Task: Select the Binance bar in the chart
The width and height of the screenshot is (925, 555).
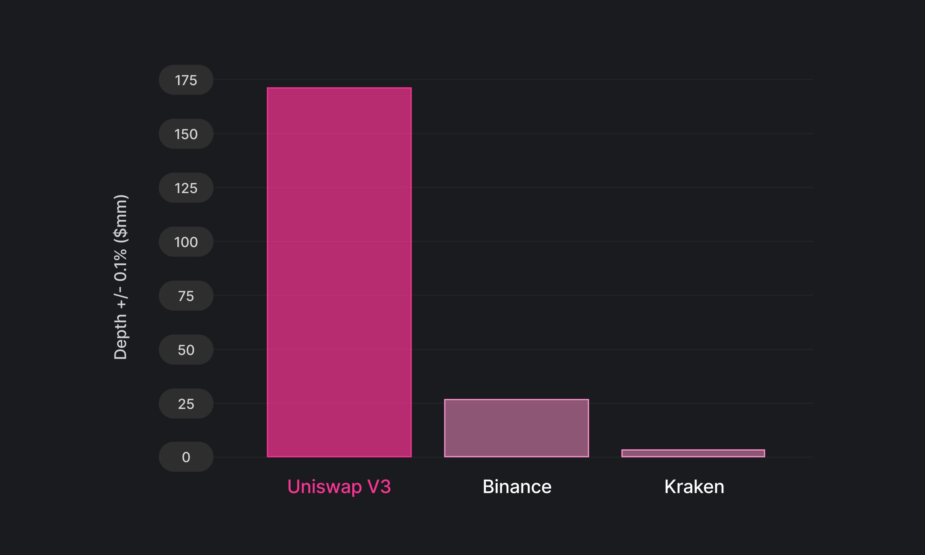Action: (516, 428)
